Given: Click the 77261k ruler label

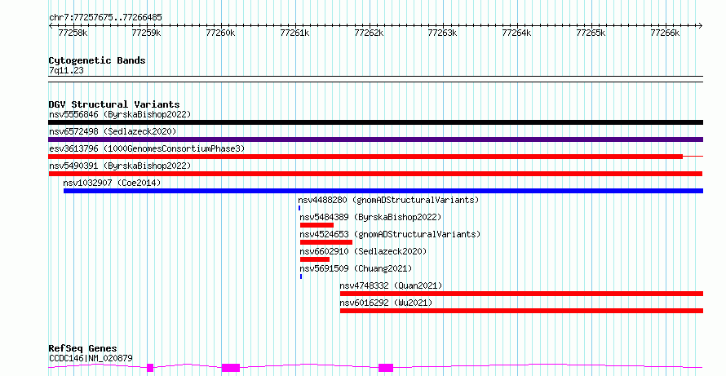Looking at the screenshot, I should click(295, 33).
